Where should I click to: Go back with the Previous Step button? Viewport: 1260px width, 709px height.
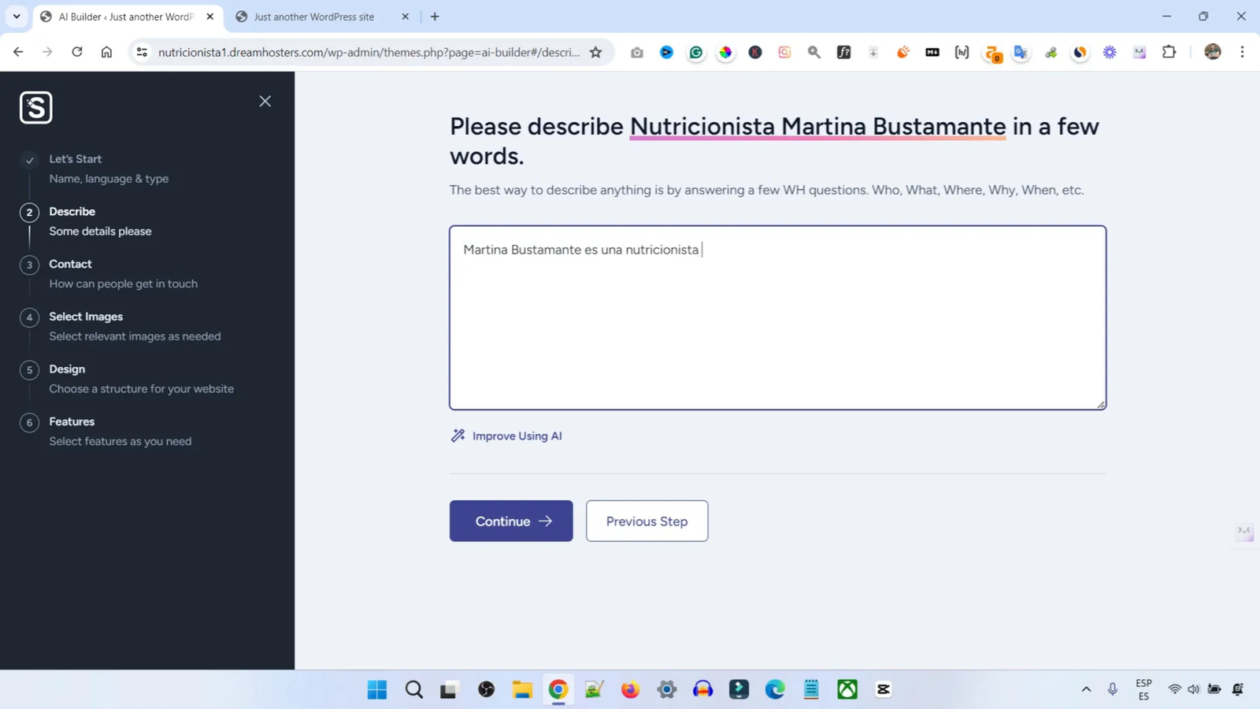tap(647, 521)
